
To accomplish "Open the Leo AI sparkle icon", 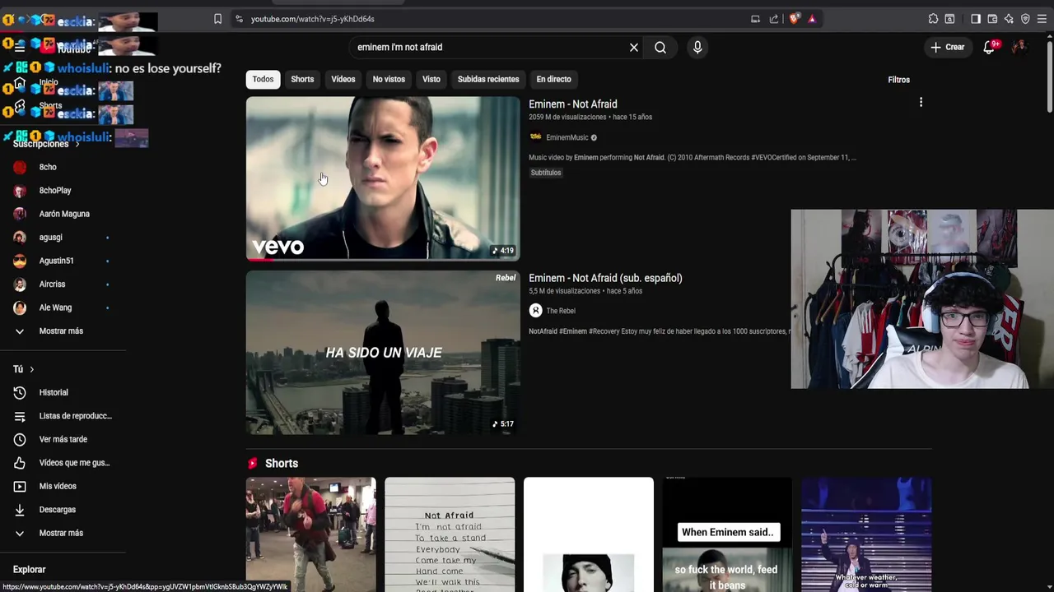I will point(1009,19).
